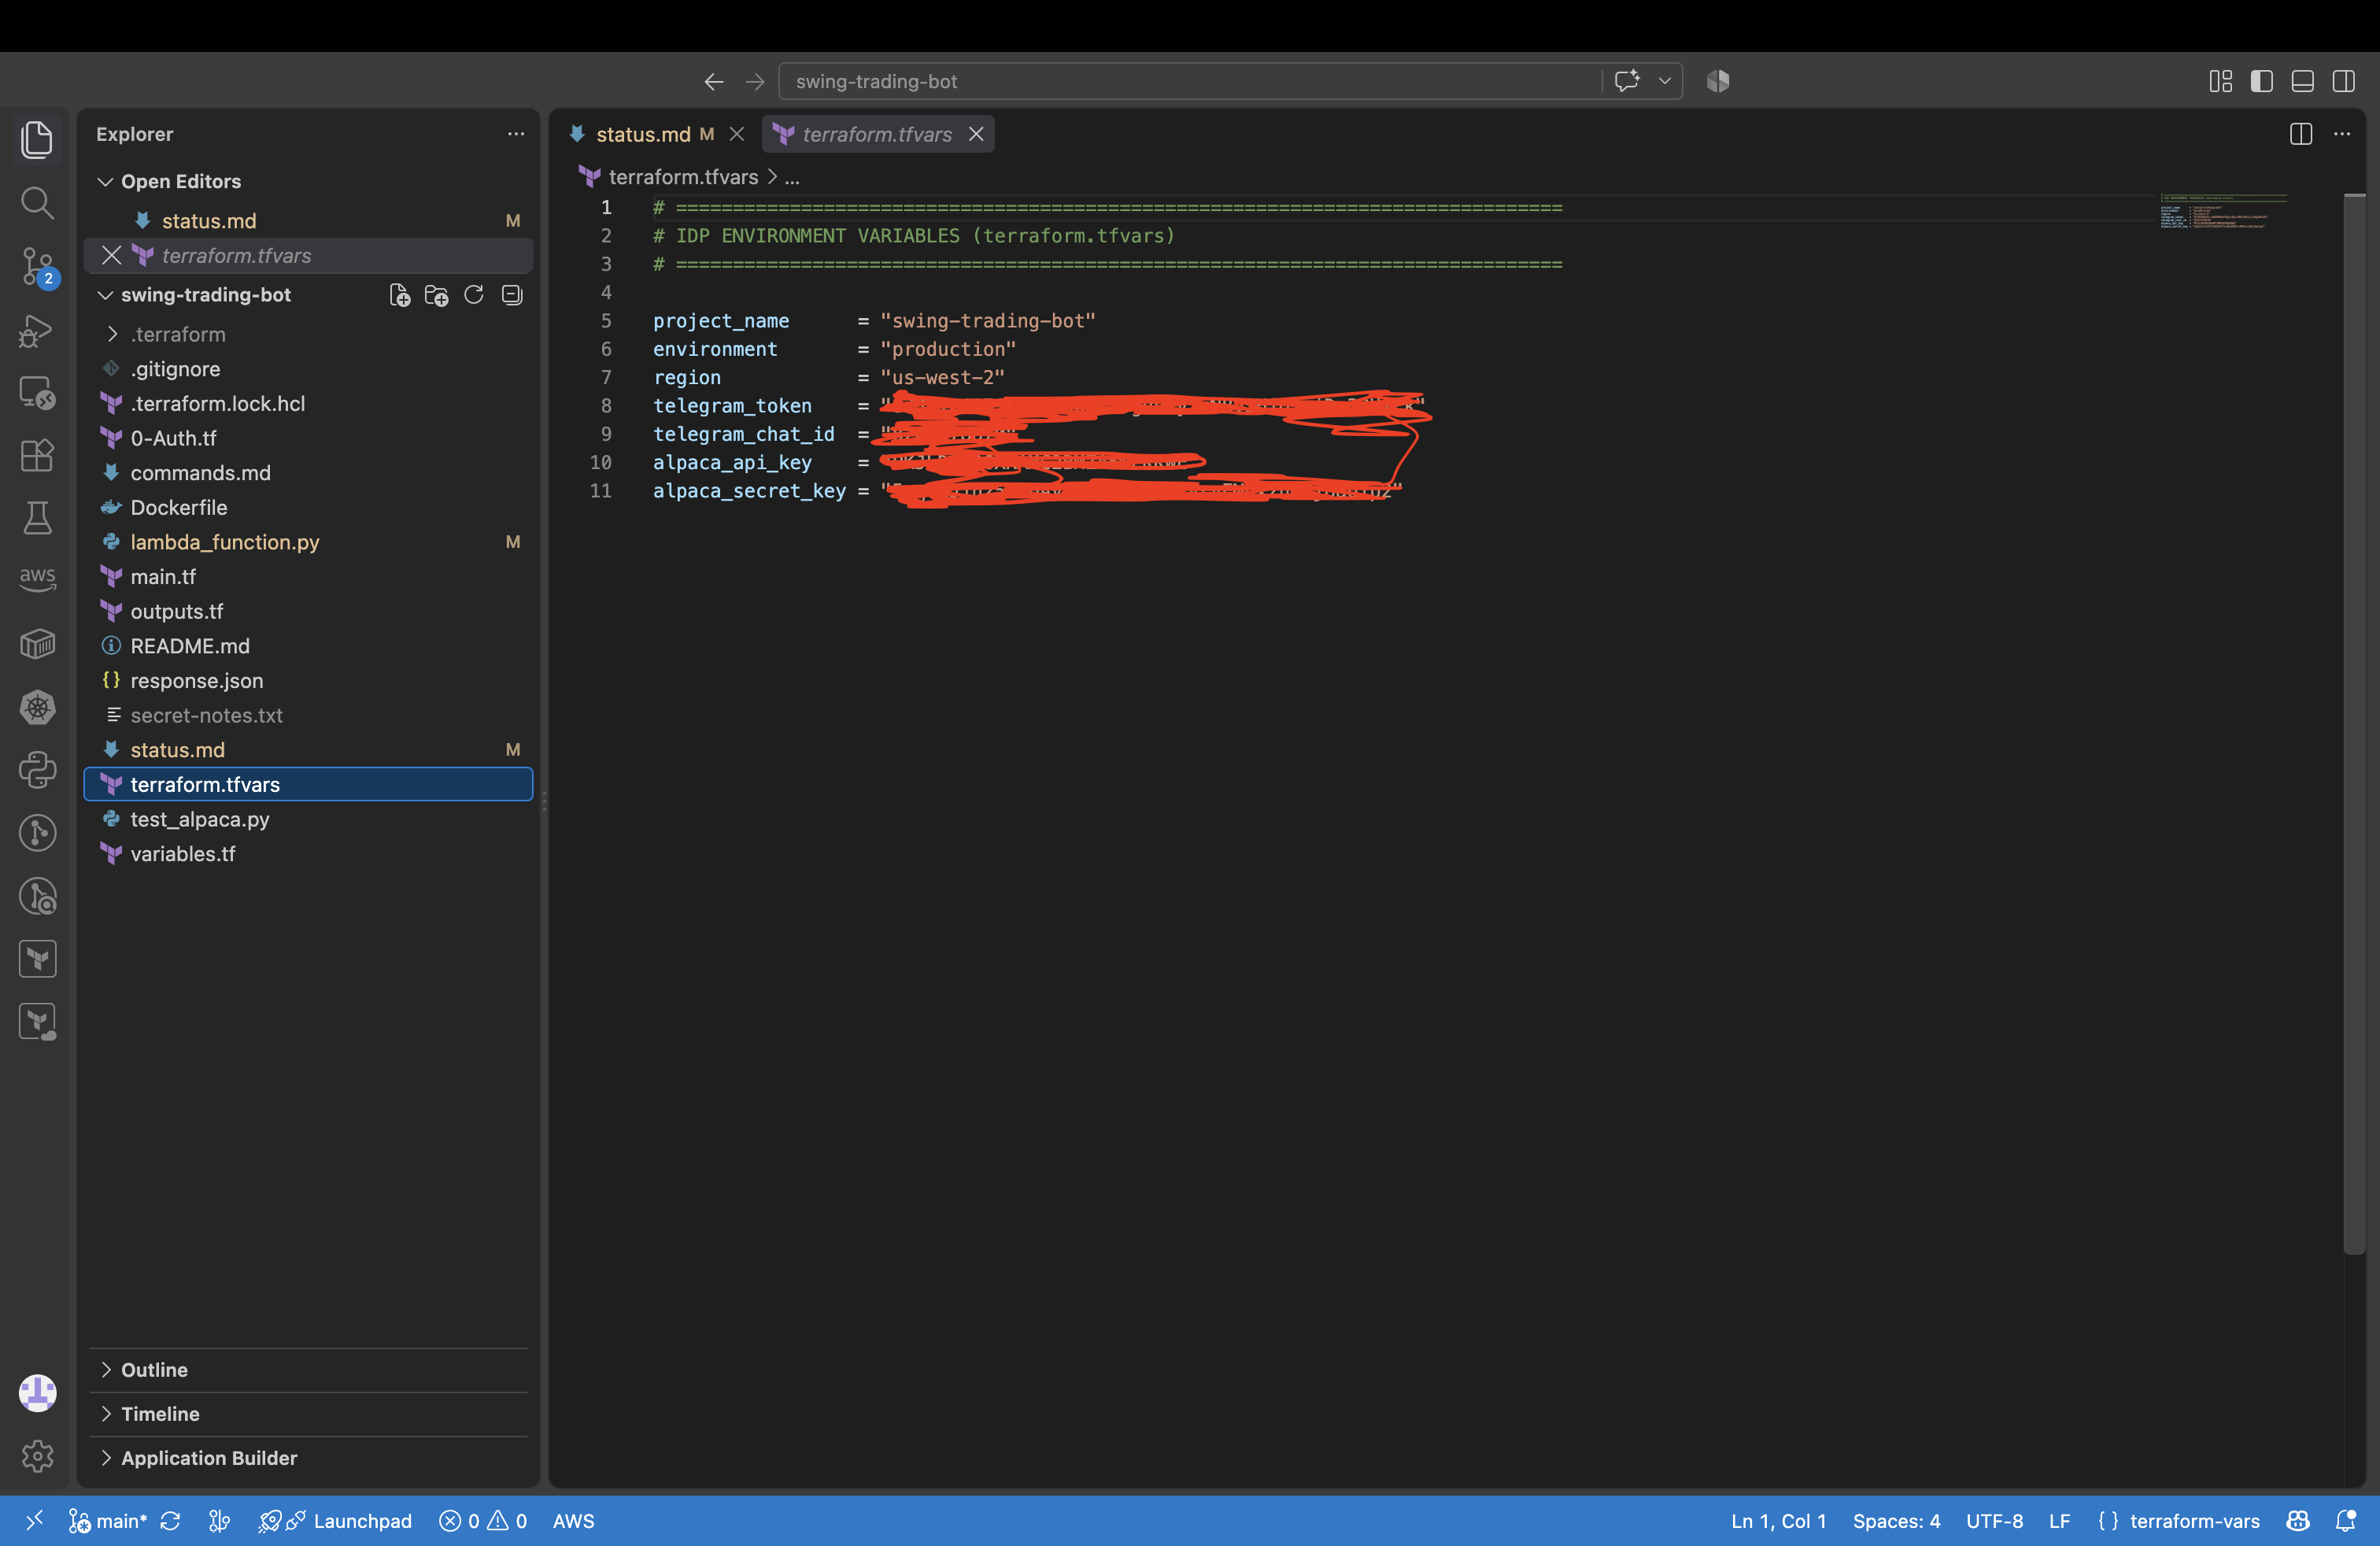
Task: Go back using the navigation arrow
Action: click(714, 81)
